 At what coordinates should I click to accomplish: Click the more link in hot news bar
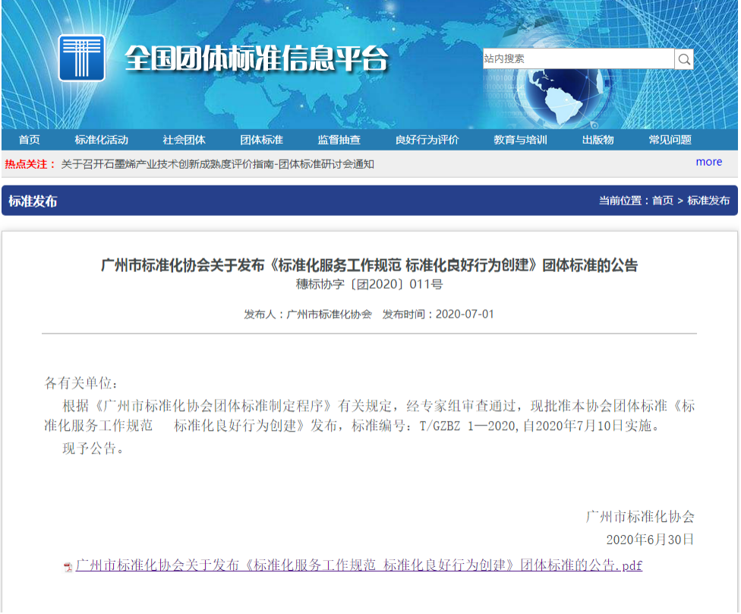pos(709,162)
